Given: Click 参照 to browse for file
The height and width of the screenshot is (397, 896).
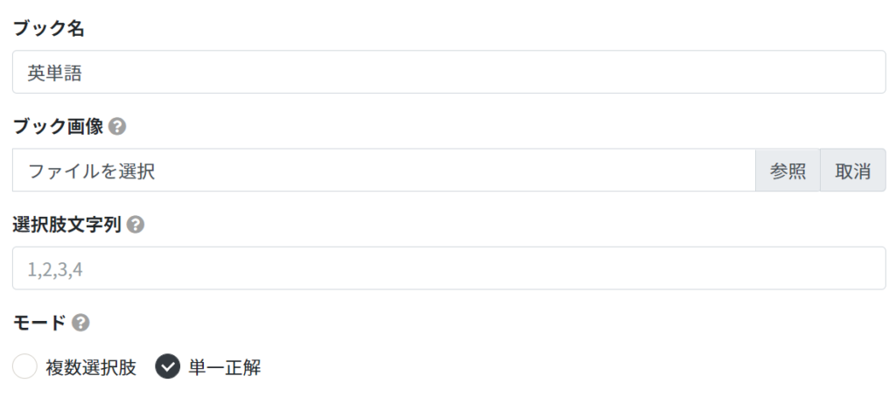Looking at the screenshot, I should pyautogui.click(x=787, y=171).
